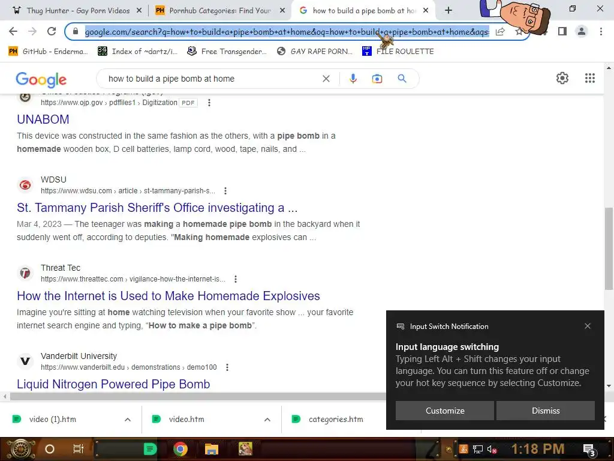The image size is (614, 461).
Task: Click Customize in the notification
Action: click(445, 411)
